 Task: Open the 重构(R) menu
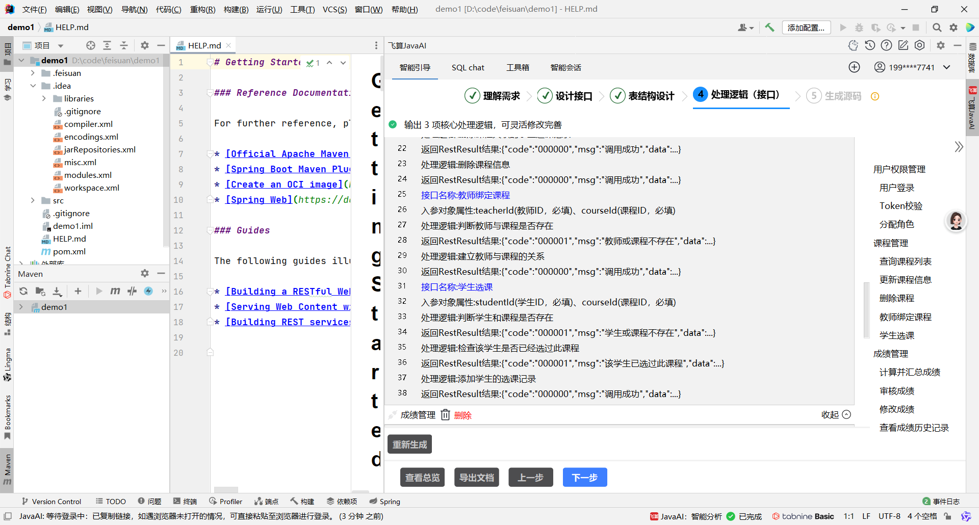pos(202,9)
